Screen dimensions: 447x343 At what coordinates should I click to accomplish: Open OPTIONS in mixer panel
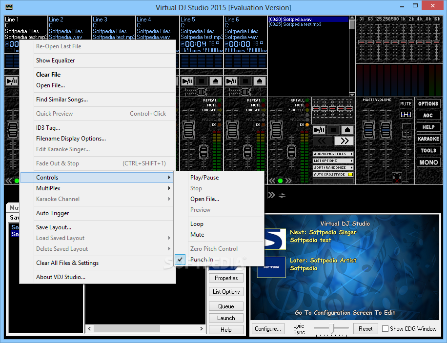428,104
